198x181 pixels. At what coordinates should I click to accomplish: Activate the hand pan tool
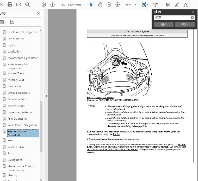point(100,4)
